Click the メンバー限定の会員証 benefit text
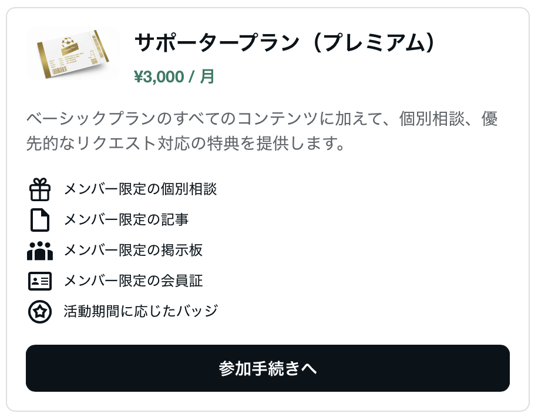The image size is (538, 420). click(133, 281)
